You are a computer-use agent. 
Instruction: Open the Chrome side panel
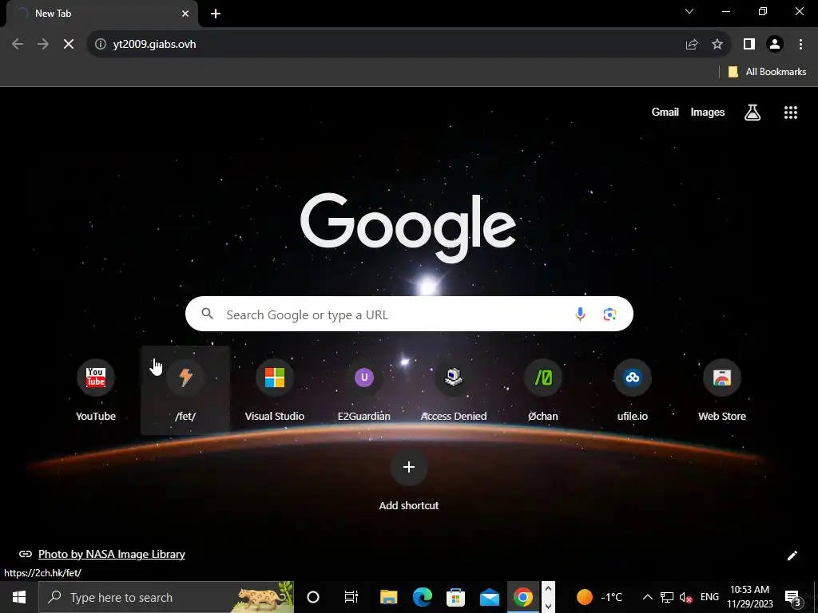pos(749,45)
